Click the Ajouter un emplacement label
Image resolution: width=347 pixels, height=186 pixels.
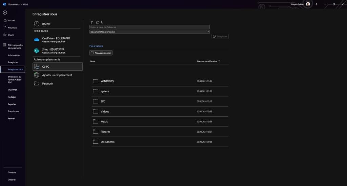coord(57,75)
